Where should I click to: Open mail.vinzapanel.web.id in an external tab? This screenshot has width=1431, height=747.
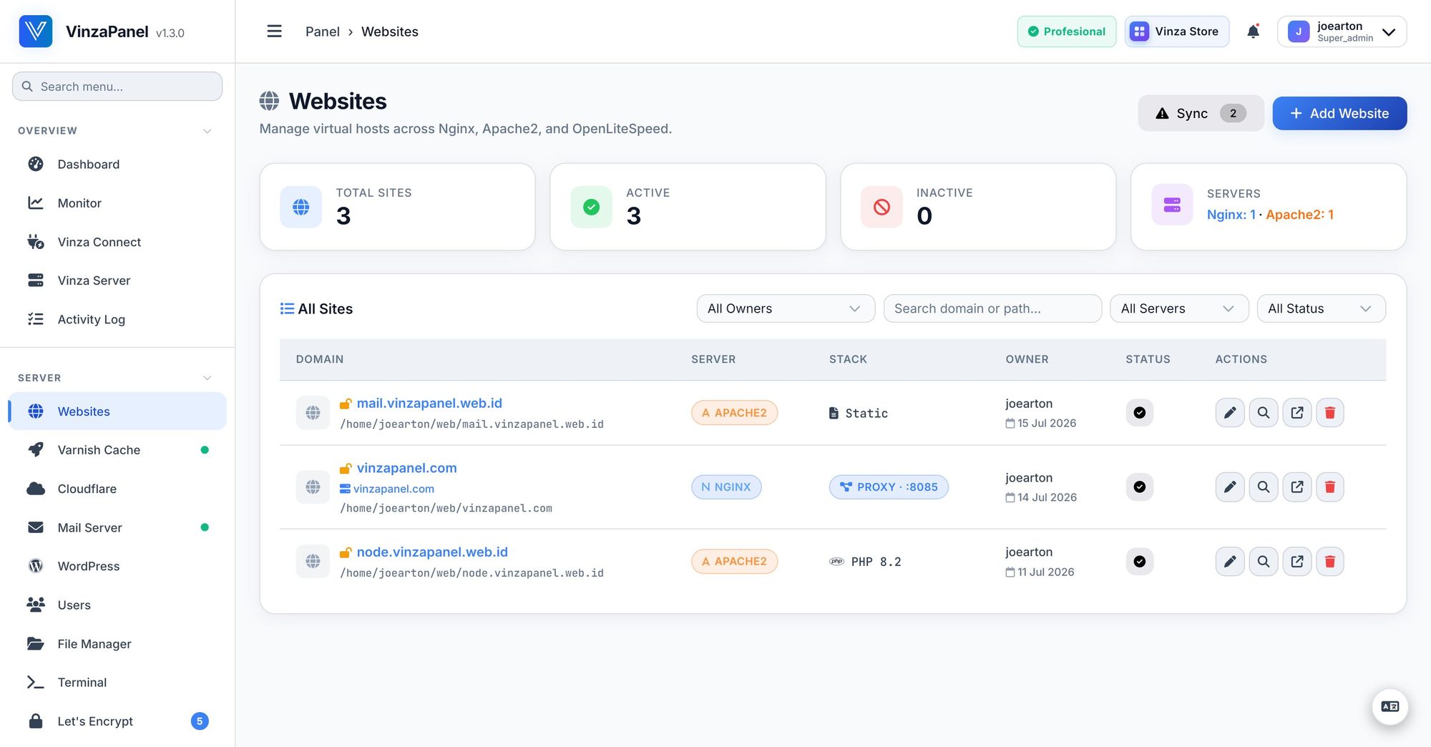(x=1297, y=413)
